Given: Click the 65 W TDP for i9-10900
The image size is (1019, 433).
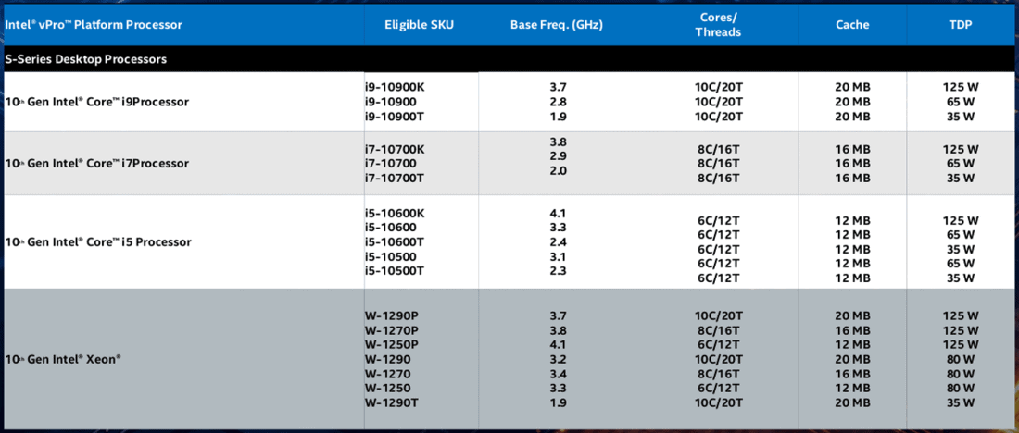Looking at the screenshot, I should pos(962,102).
